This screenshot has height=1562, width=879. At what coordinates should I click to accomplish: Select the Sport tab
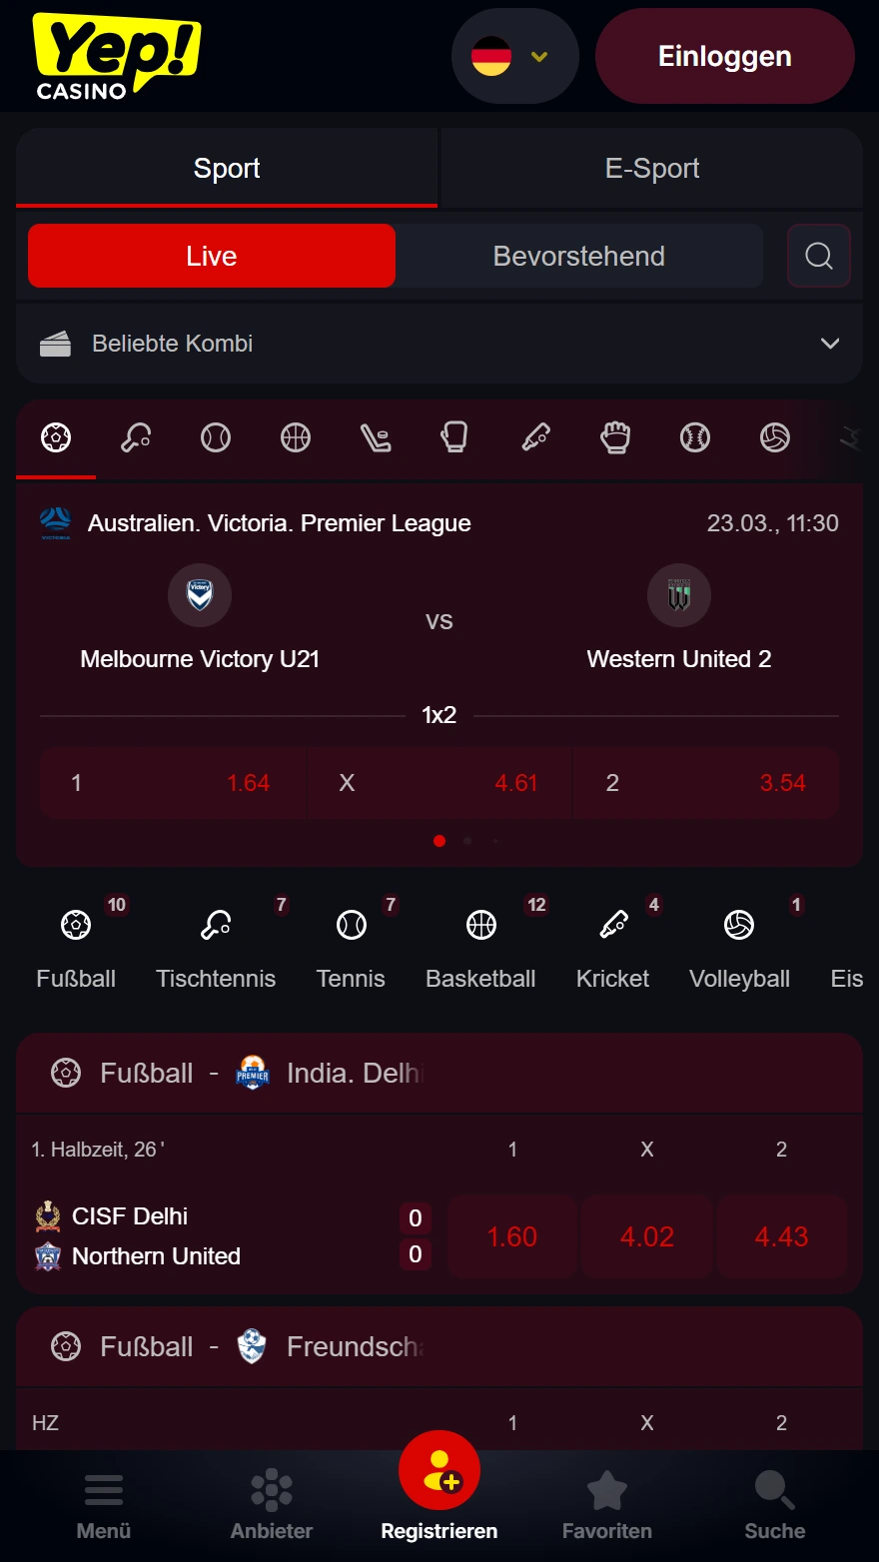227,168
